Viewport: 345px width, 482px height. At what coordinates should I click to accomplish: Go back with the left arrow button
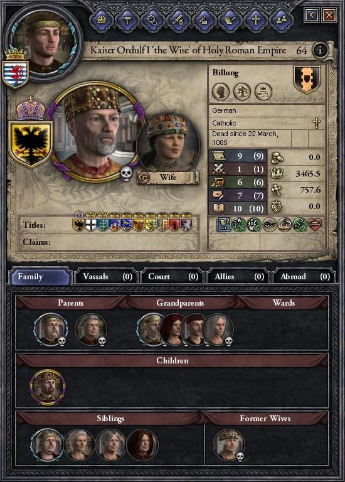click(x=312, y=15)
